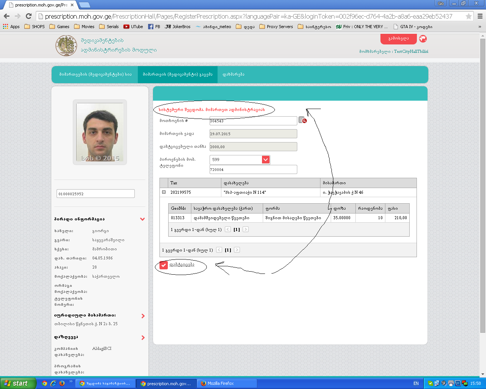The image size is (486, 389).
Task: Click the red globe language icon
Action: (423, 39)
